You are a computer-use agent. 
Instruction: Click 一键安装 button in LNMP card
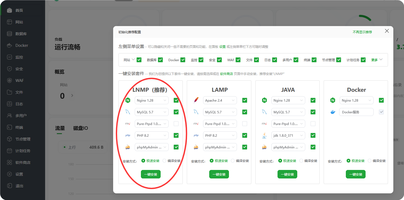[x=151, y=174]
